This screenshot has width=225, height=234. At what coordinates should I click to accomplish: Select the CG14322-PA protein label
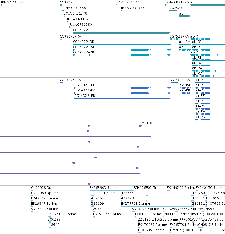click(85, 90)
